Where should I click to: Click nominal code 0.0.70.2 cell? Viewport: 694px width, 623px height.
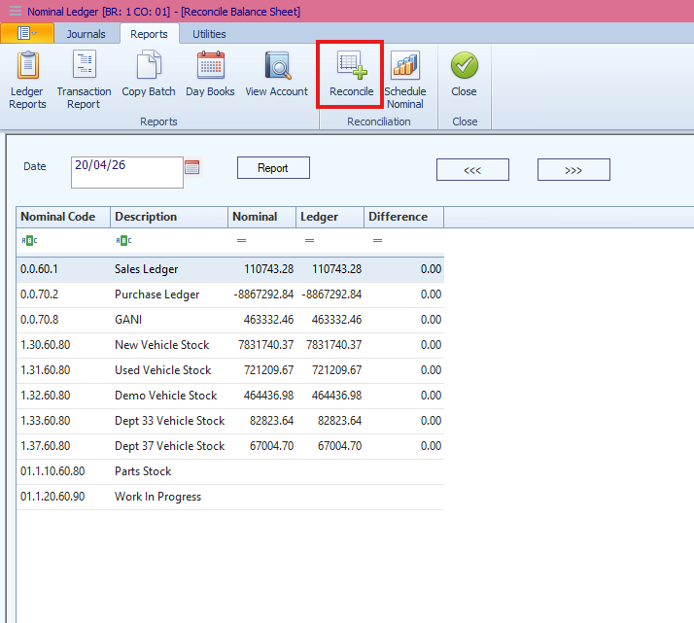(63, 294)
